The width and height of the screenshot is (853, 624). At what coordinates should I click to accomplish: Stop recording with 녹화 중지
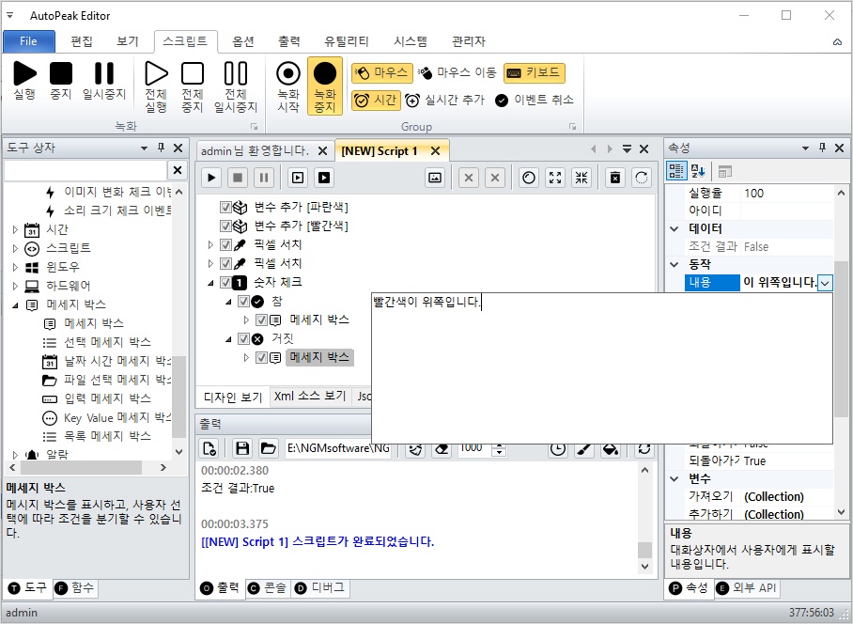click(325, 86)
